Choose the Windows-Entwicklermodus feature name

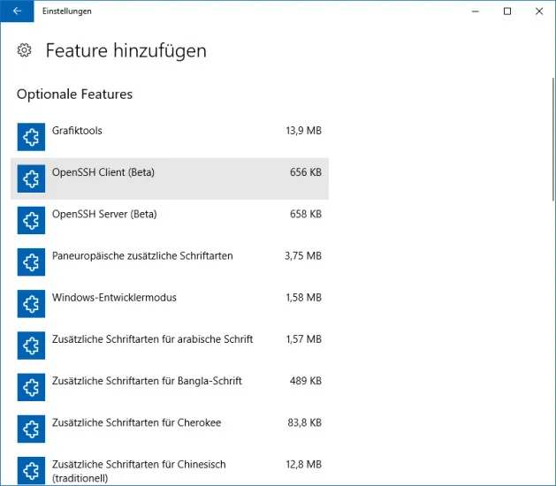pos(114,298)
